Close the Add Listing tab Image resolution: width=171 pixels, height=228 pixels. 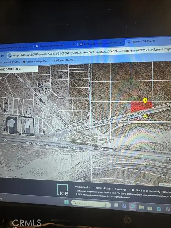coord(74,44)
